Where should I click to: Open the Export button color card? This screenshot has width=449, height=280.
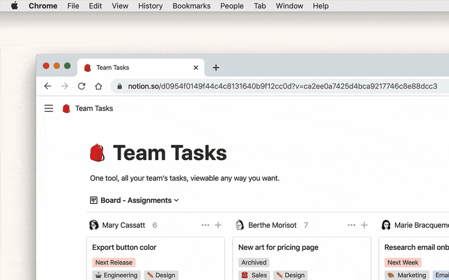tap(124, 247)
